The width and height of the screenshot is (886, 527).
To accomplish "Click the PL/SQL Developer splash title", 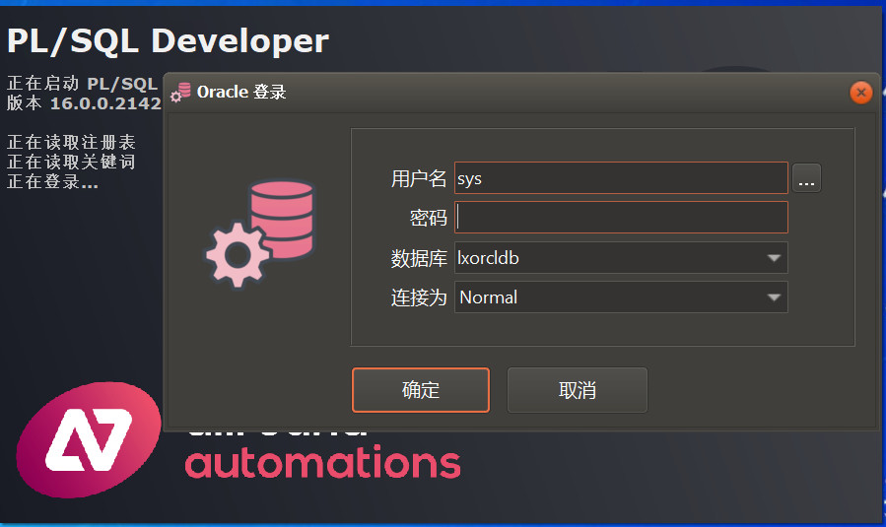I will pyautogui.click(x=168, y=41).
